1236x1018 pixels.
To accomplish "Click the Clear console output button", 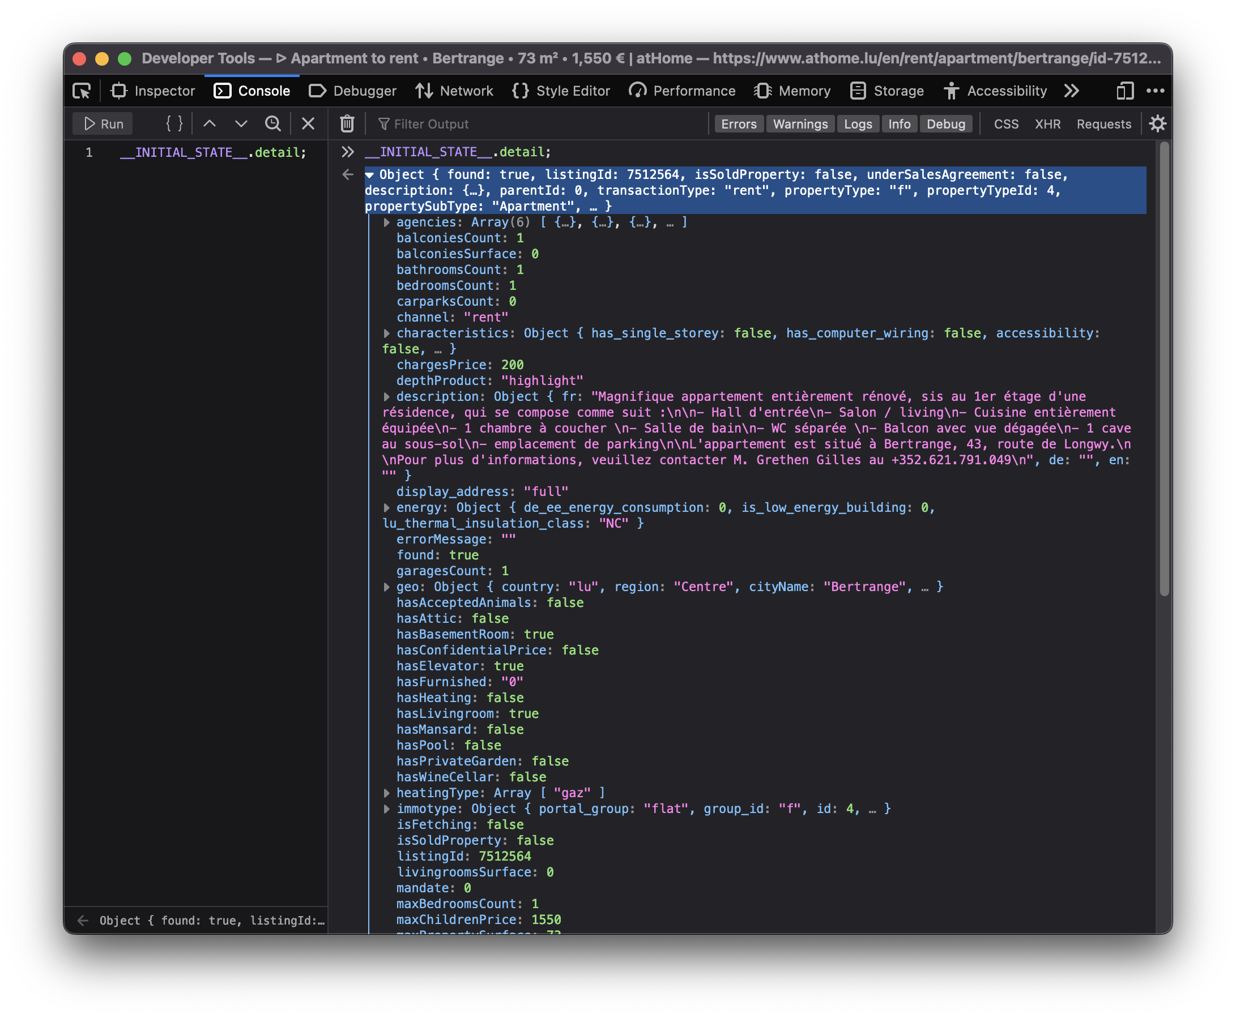I will (x=347, y=123).
